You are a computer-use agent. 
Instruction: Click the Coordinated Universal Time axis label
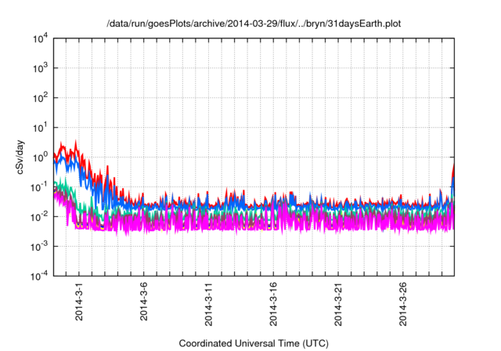click(254, 343)
